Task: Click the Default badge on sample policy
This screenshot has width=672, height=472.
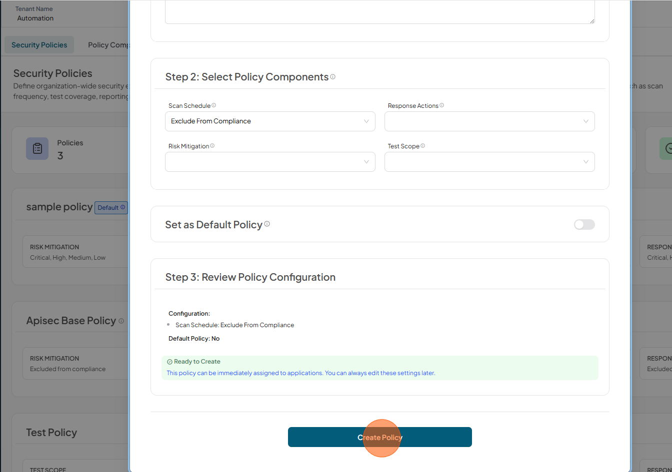Action: pos(111,207)
